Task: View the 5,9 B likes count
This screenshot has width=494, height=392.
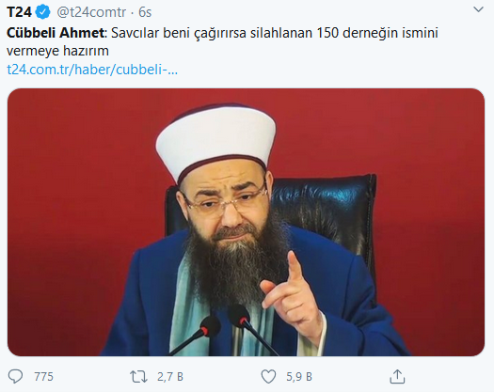Action: click(x=299, y=377)
